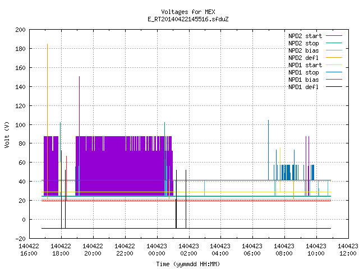Click the 'NPD1 bias' legend label

tap(303, 80)
